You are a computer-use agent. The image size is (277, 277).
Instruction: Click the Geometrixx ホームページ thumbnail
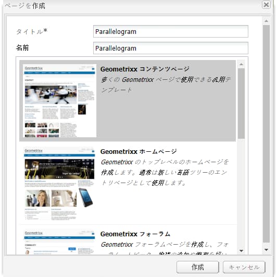pyautogui.click(x=59, y=184)
